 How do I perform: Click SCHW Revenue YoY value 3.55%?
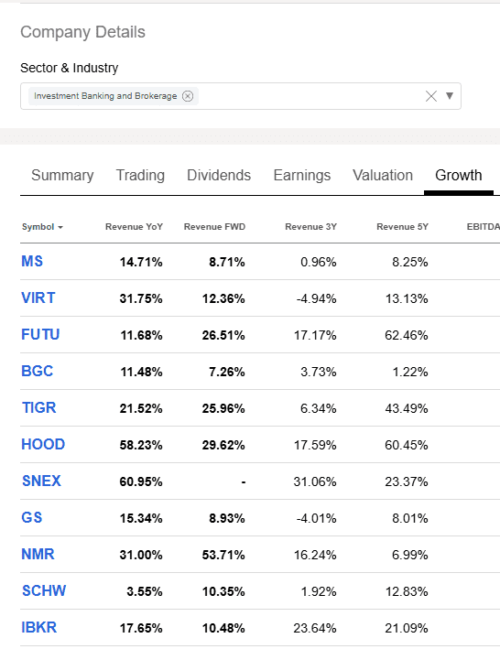coord(145,591)
